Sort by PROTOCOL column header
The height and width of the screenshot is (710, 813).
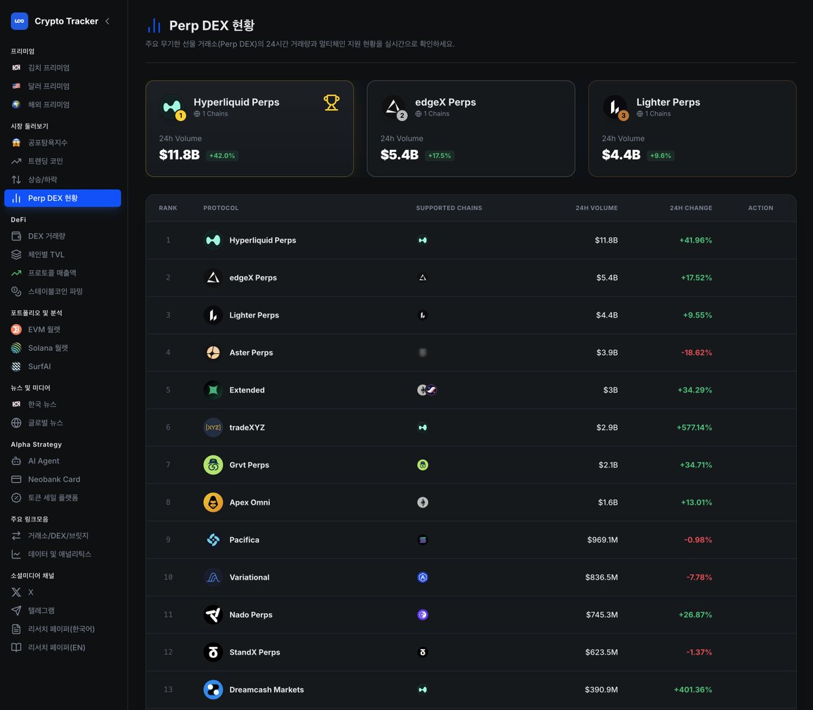tap(221, 208)
